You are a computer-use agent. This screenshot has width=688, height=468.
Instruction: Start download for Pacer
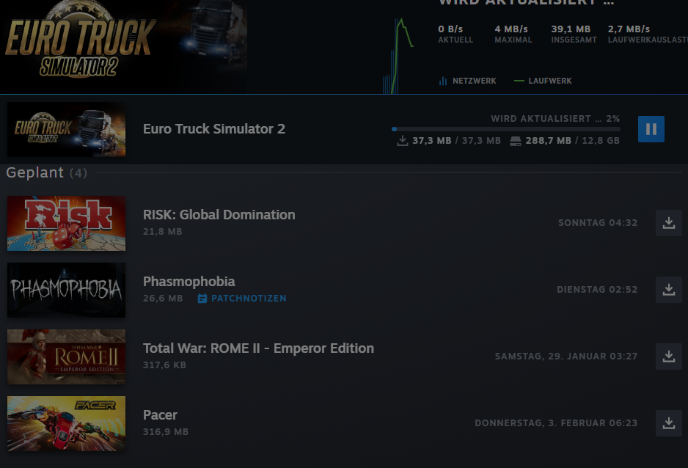(669, 423)
